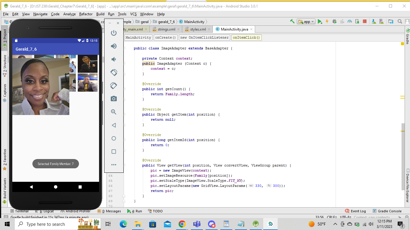Click the onCreate() breadcrumb
The height and width of the screenshot is (230, 410).
[x=165, y=37]
